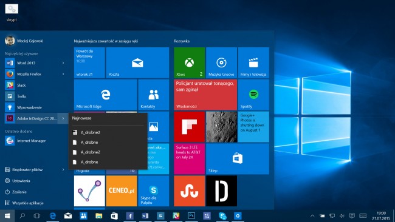The width and height of the screenshot is (395, 222).
Task: Open the StumbleUpon orange tile
Action: coord(189,191)
